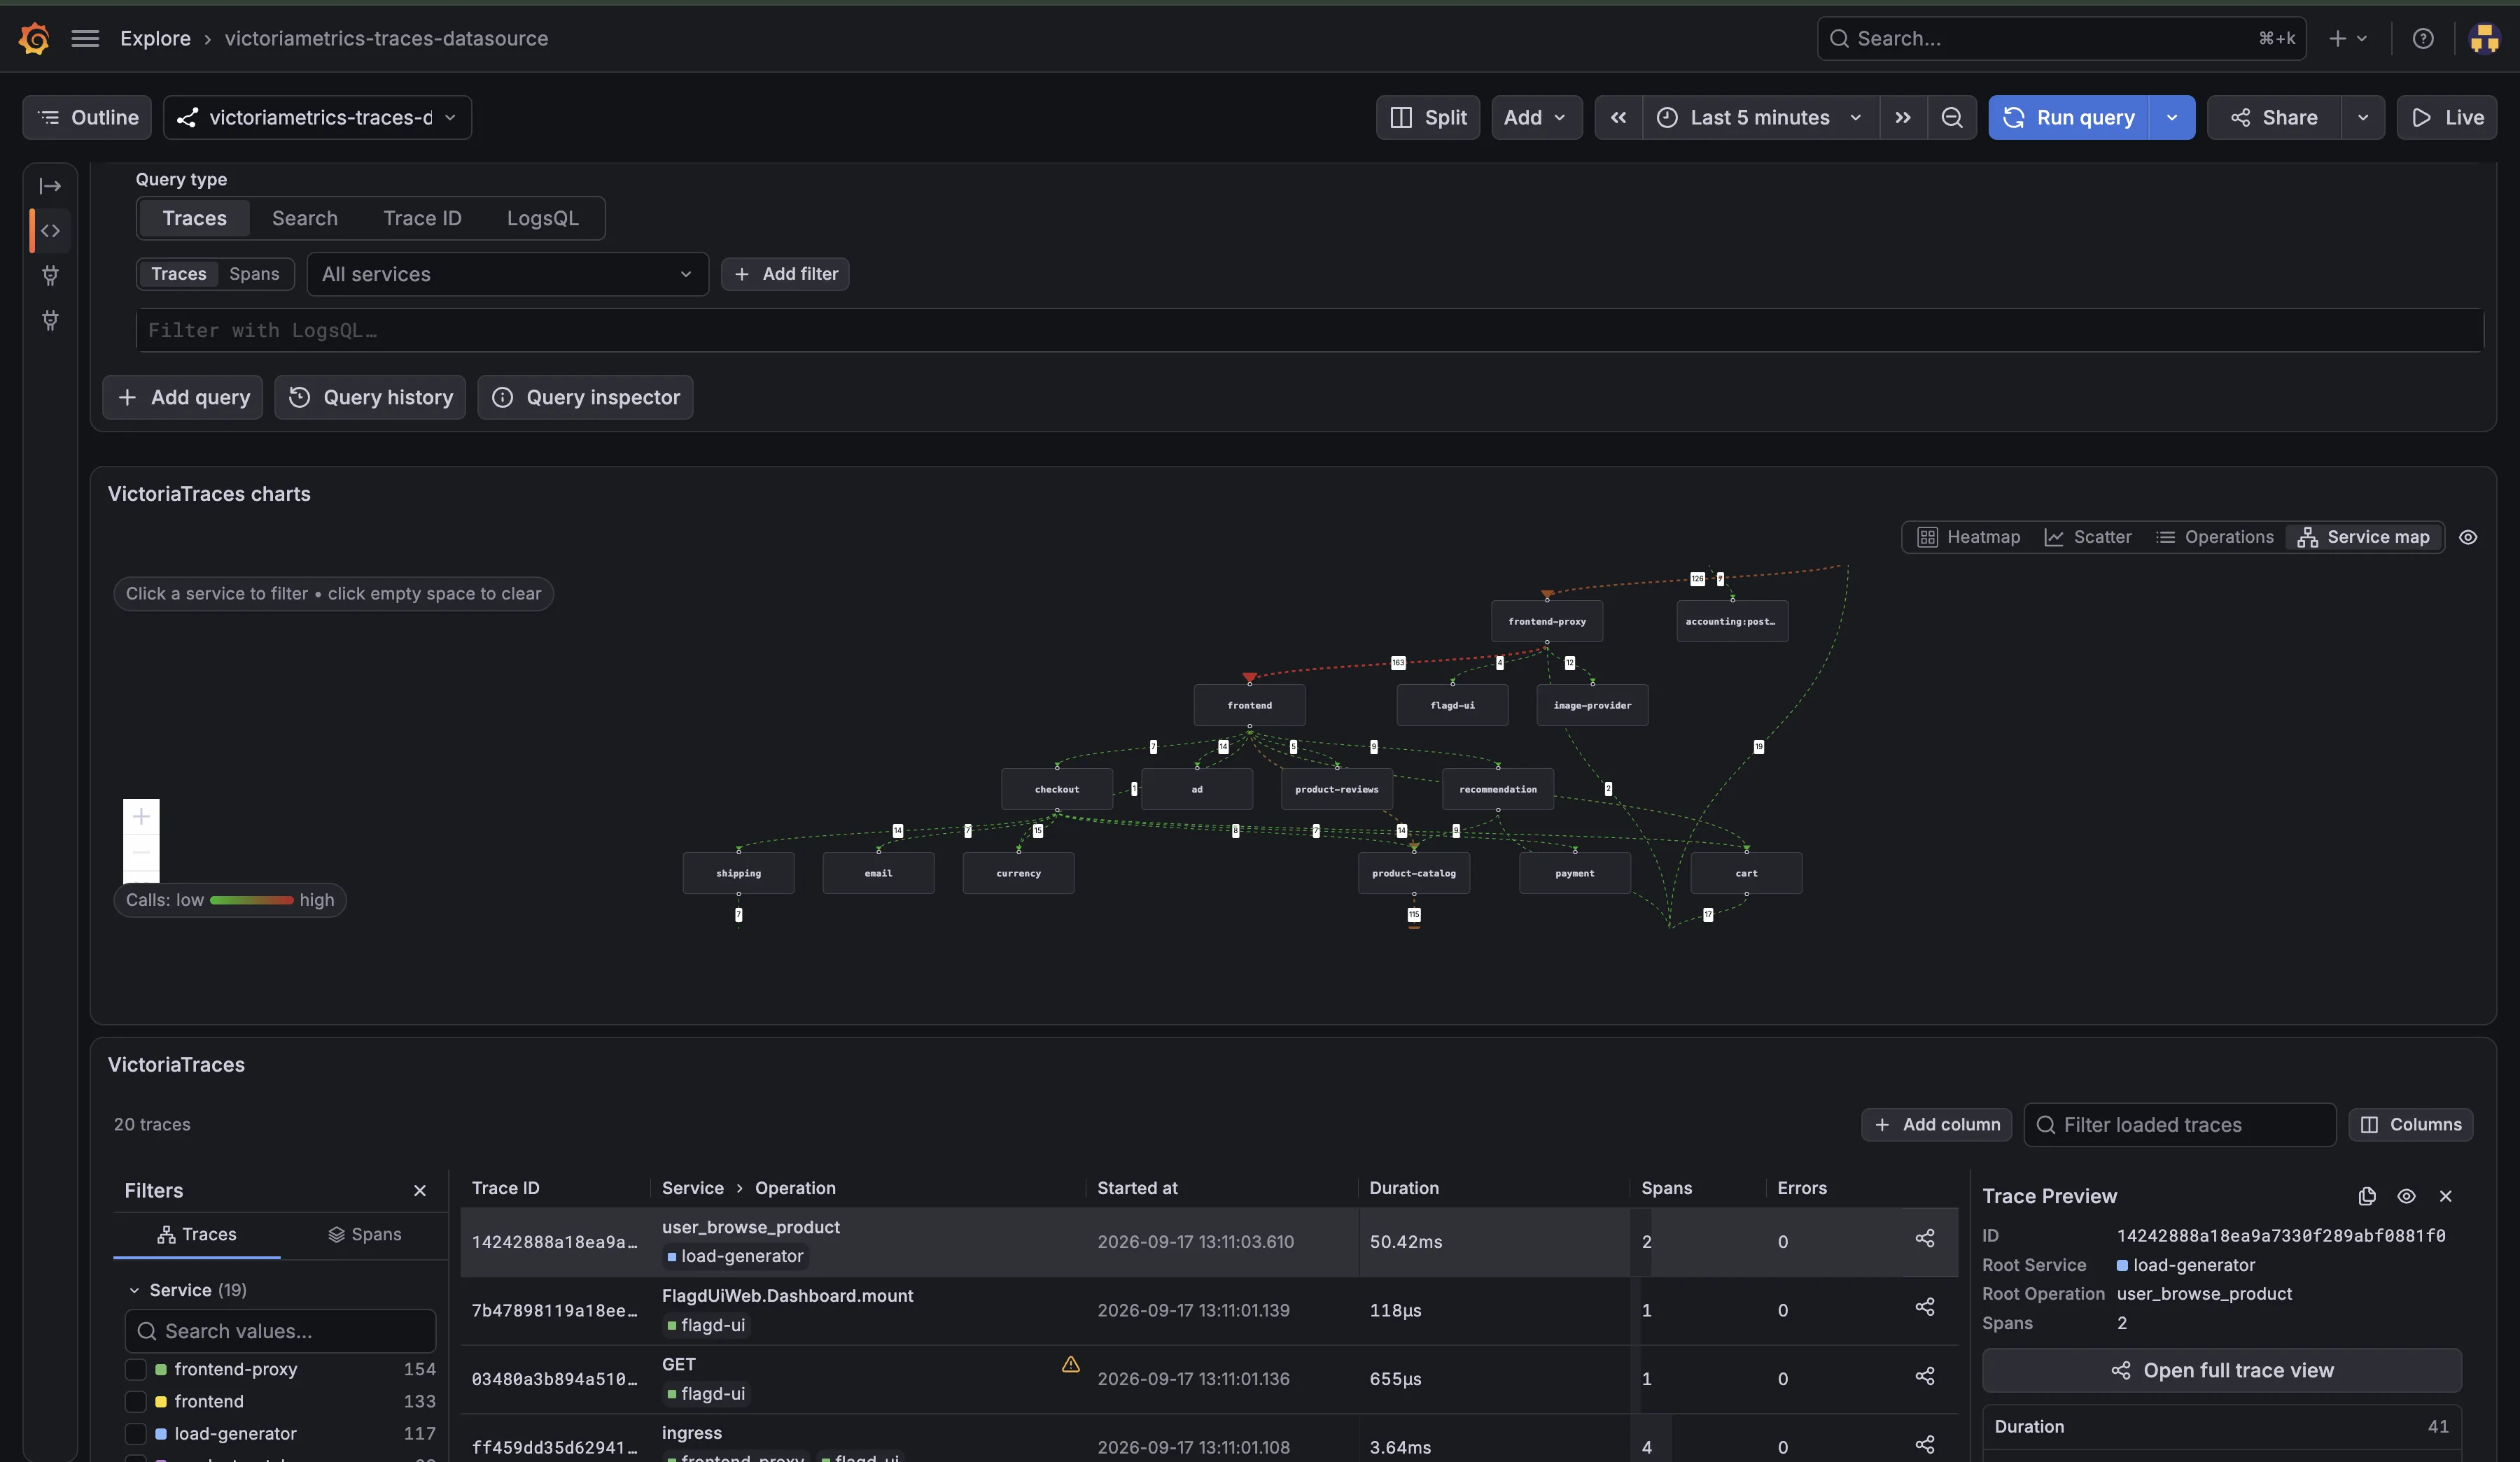This screenshot has height=1462, width=2520.
Task: Expand the Run query options arrow
Action: click(2172, 117)
